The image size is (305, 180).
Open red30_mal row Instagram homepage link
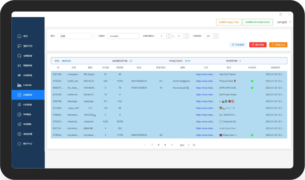[x=205, y=81]
